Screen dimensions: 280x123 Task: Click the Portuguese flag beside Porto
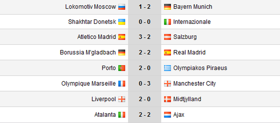click(122, 68)
